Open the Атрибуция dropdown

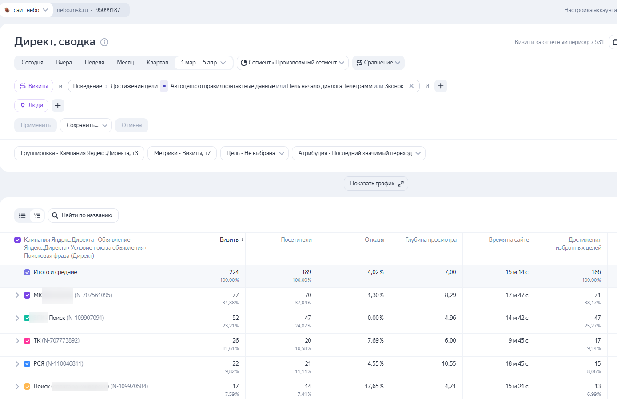pyautogui.click(x=358, y=153)
